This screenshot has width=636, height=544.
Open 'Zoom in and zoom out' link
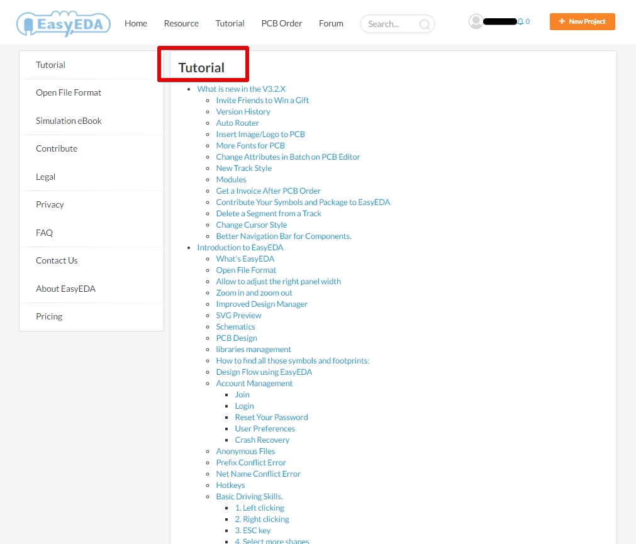tap(254, 293)
